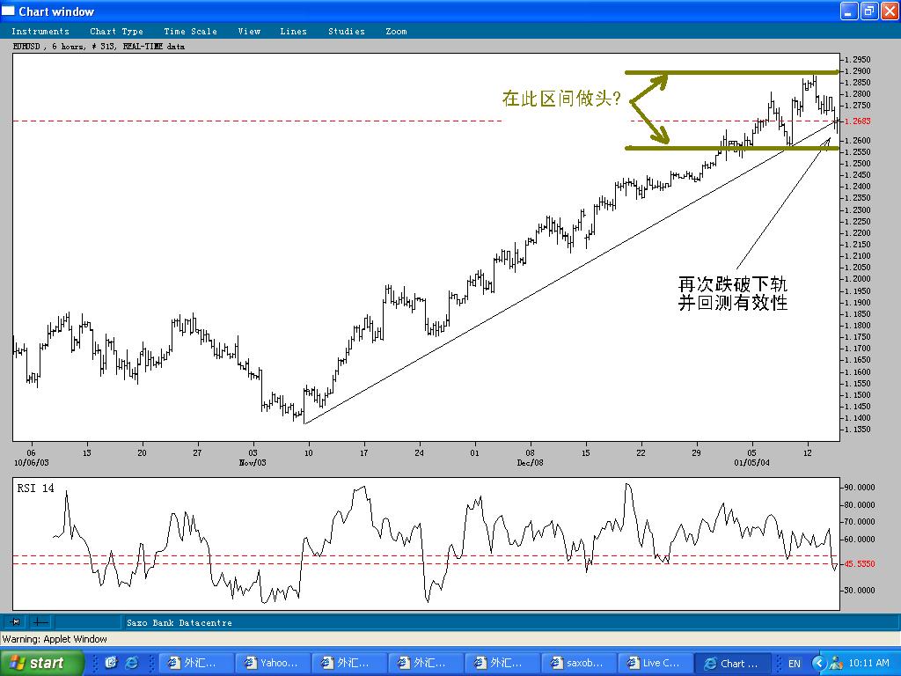Click the 1.2900 price axis label

(857, 70)
